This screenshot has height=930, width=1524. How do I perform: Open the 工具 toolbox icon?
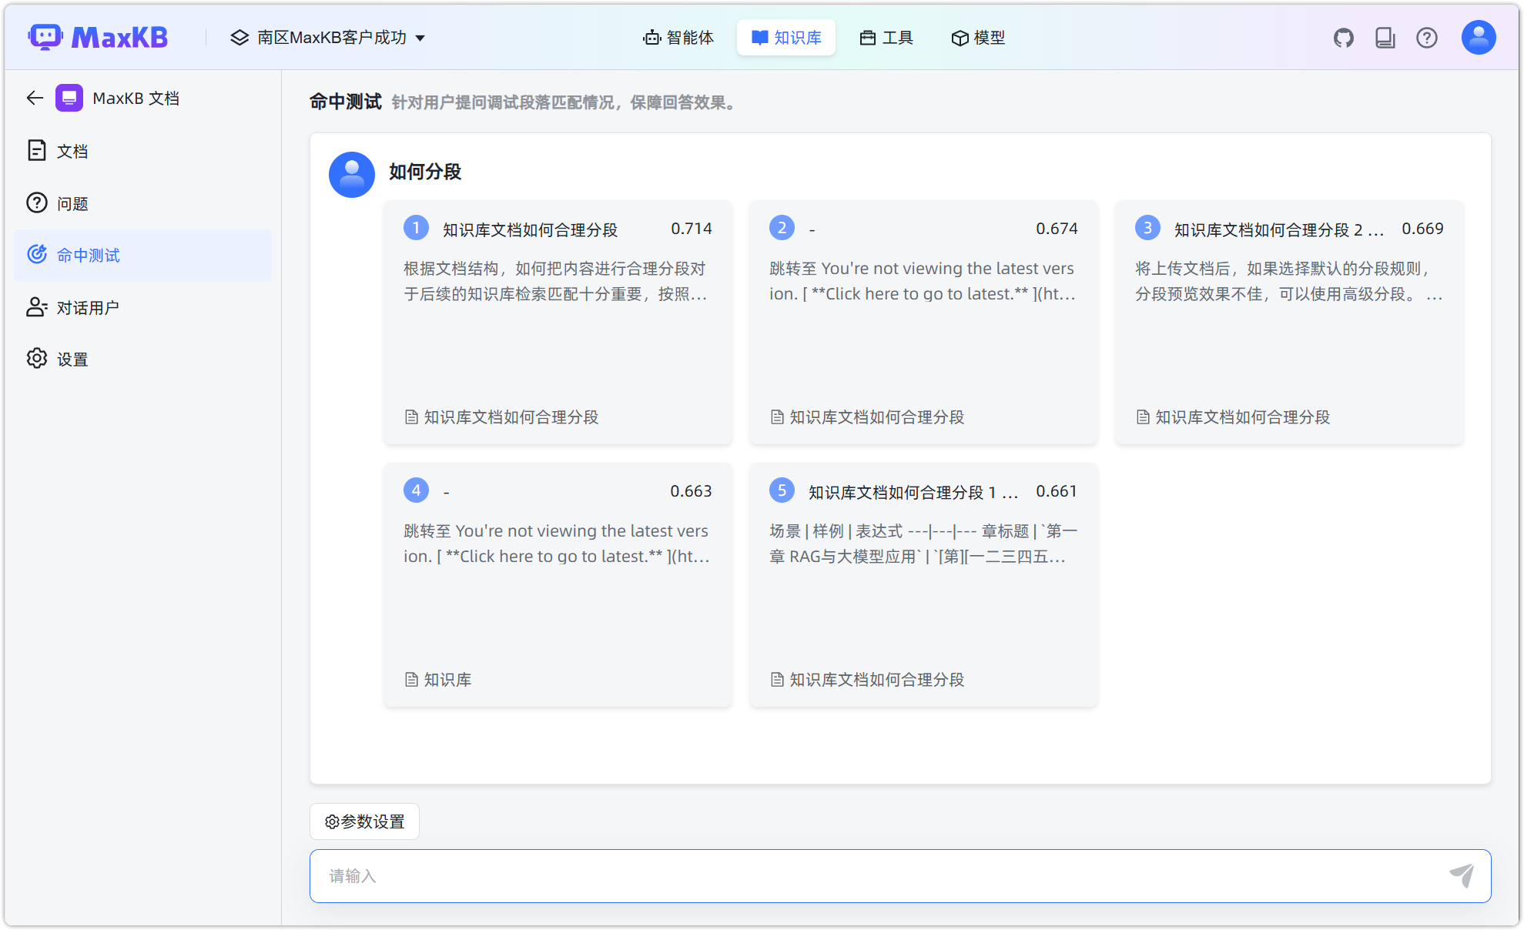(x=869, y=37)
